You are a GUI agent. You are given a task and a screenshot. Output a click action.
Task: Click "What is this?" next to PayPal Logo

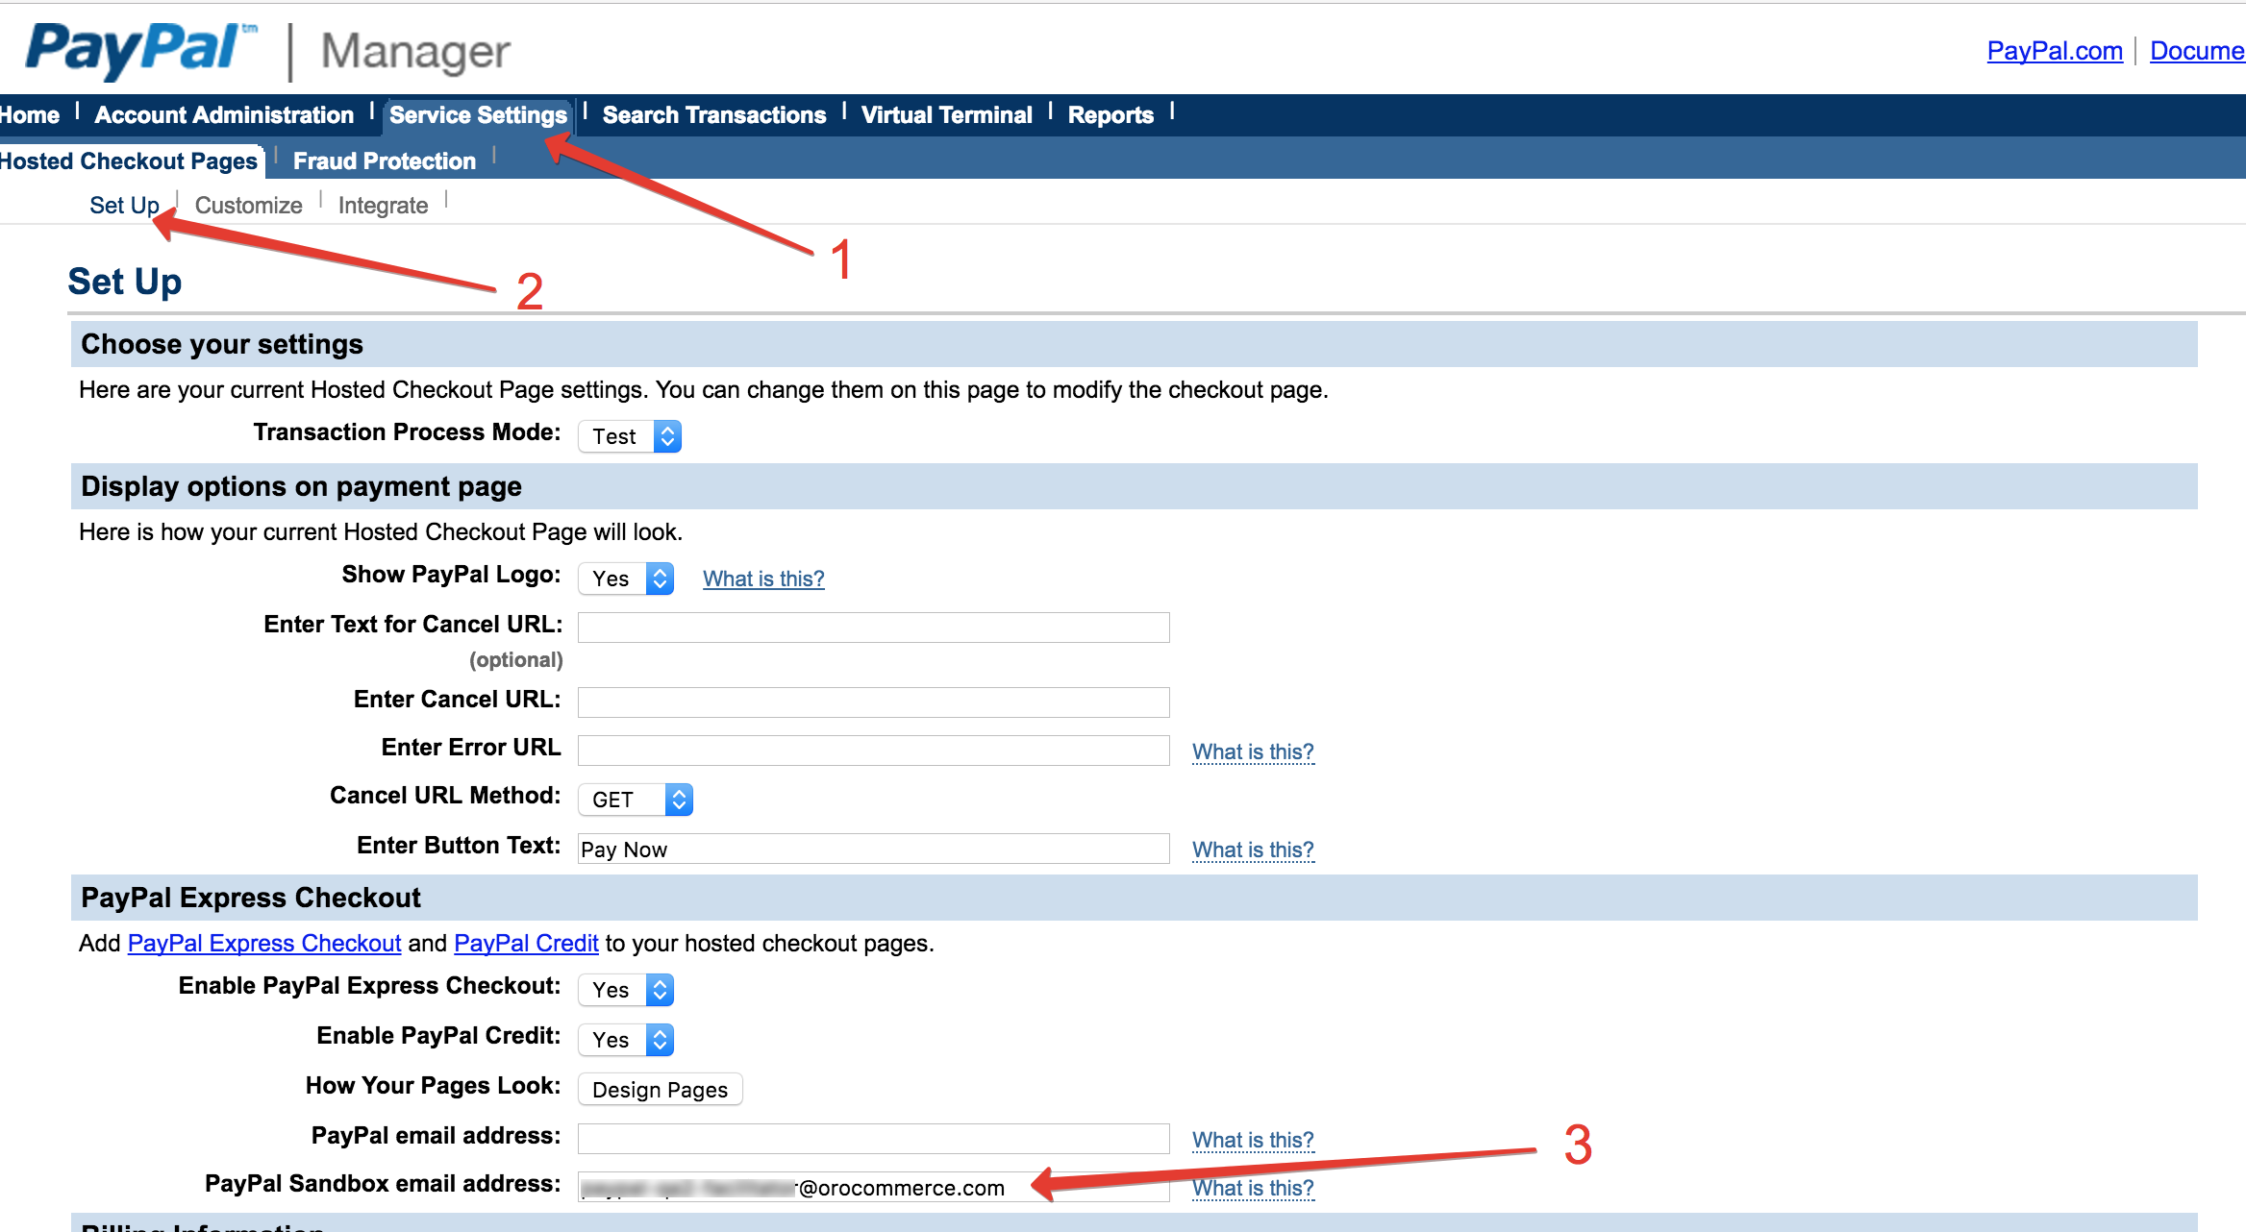(763, 579)
